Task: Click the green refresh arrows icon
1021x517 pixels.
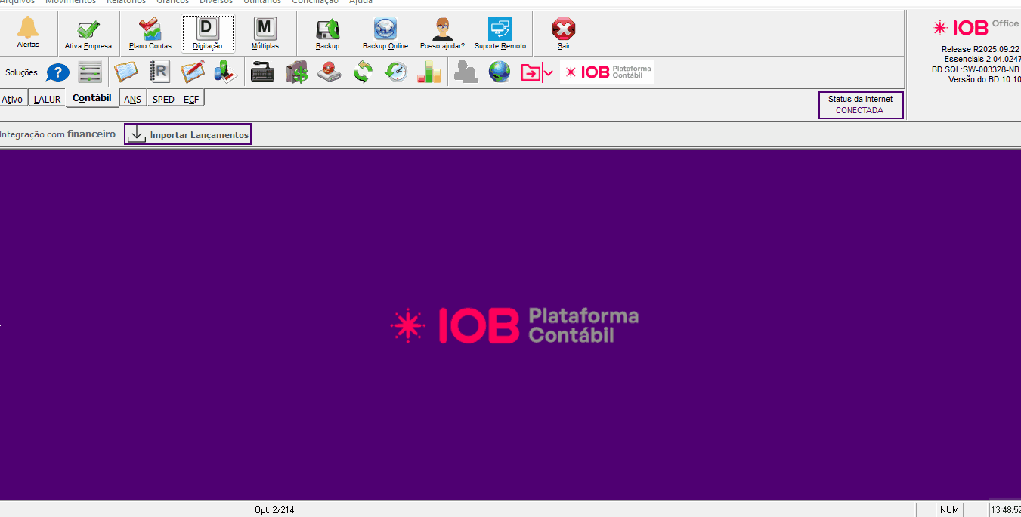Action: tap(363, 72)
